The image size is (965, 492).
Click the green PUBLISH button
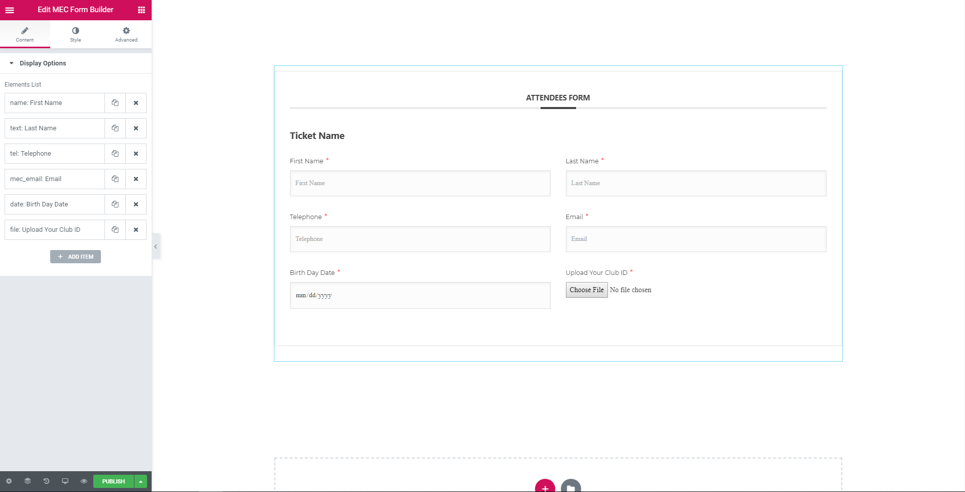[x=114, y=481]
